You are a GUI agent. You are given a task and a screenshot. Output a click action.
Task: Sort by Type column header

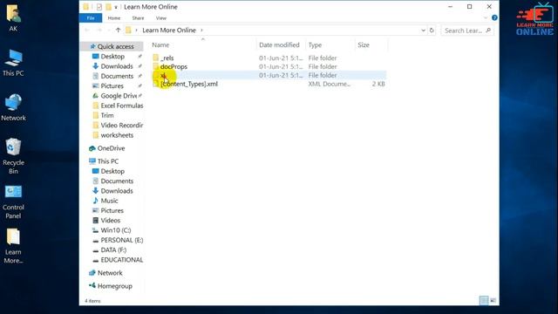click(315, 44)
